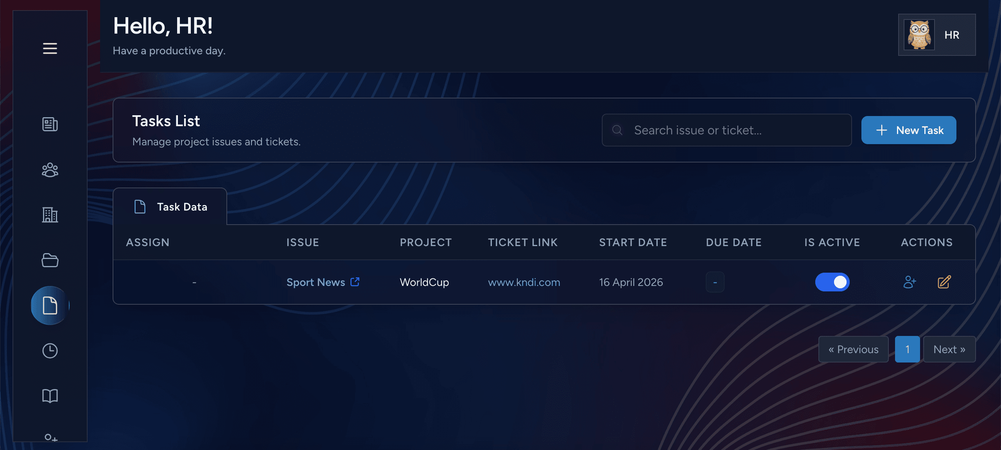The width and height of the screenshot is (1001, 450).
Task: Edit the Sport News task
Action: 944,282
